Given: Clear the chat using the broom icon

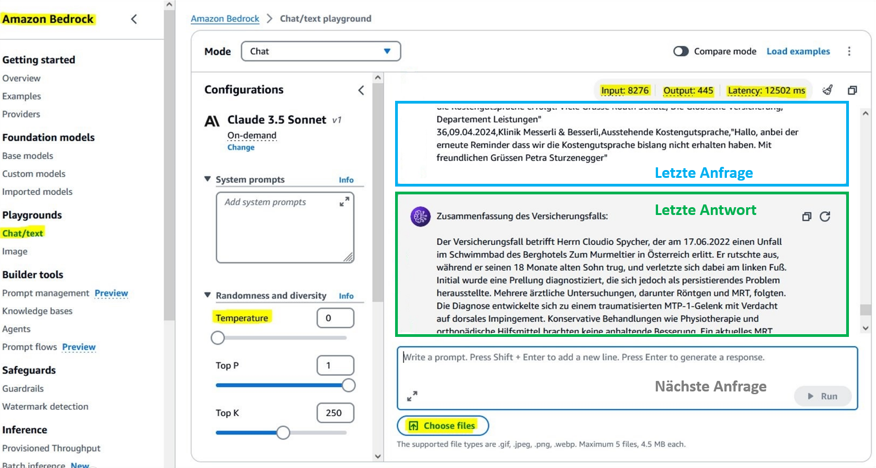Looking at the screenshot, I should (x=828, y=90).
